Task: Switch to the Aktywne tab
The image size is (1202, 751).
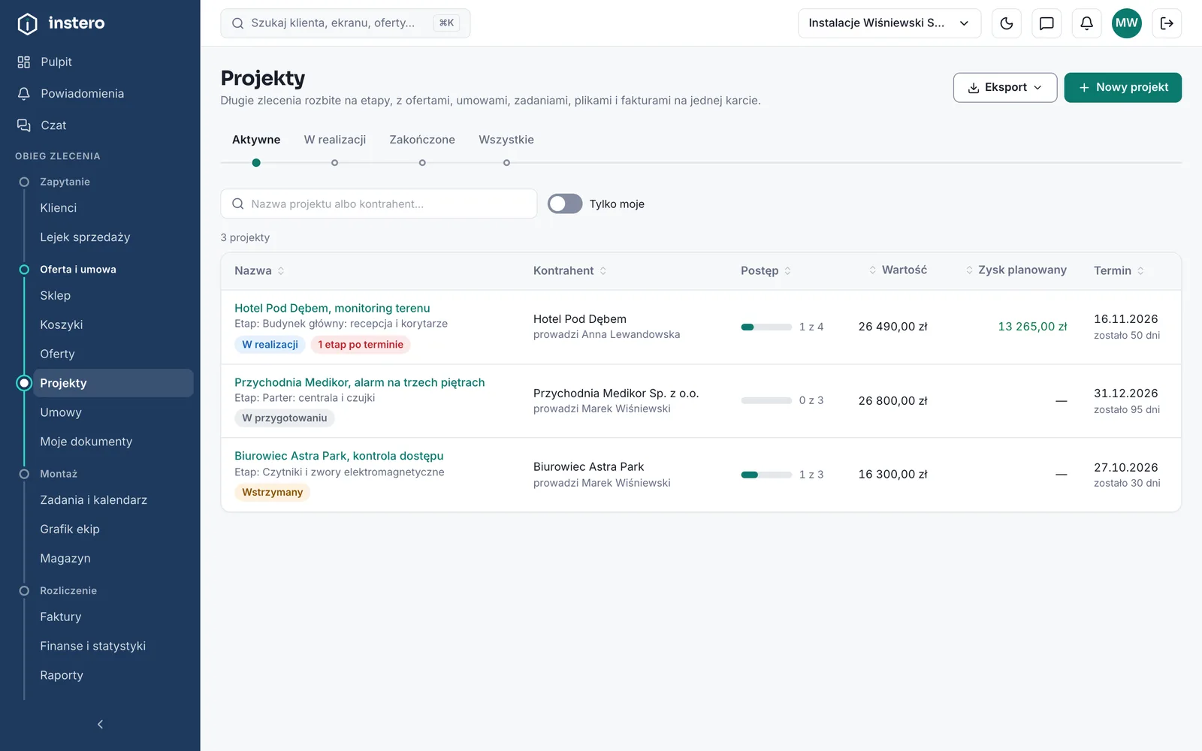Action: tap(256, 140)
